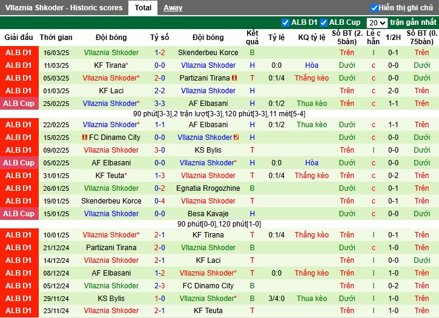
Task: Open Skenderbeu Korce team on 16/03/25 row
Action: 208,53
